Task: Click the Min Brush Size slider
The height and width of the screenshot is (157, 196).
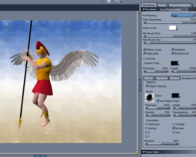Action: [x=170, y=36]
